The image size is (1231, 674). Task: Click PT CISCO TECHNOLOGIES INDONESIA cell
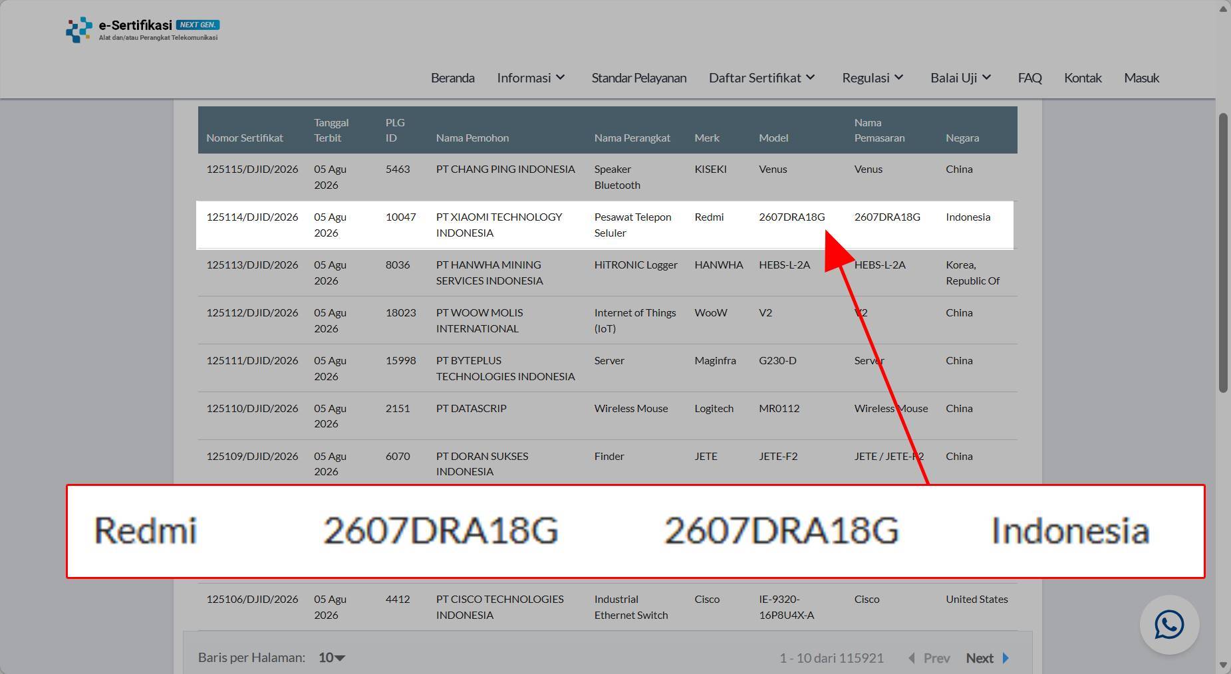pyautogui.click(x=499, y=607)
